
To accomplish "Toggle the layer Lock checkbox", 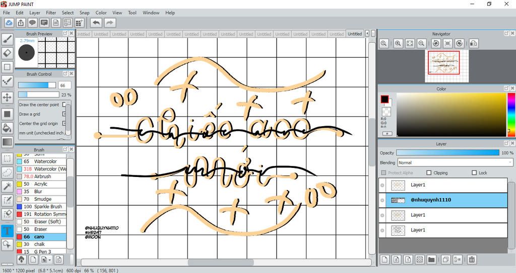I will [x=474, y=172].
